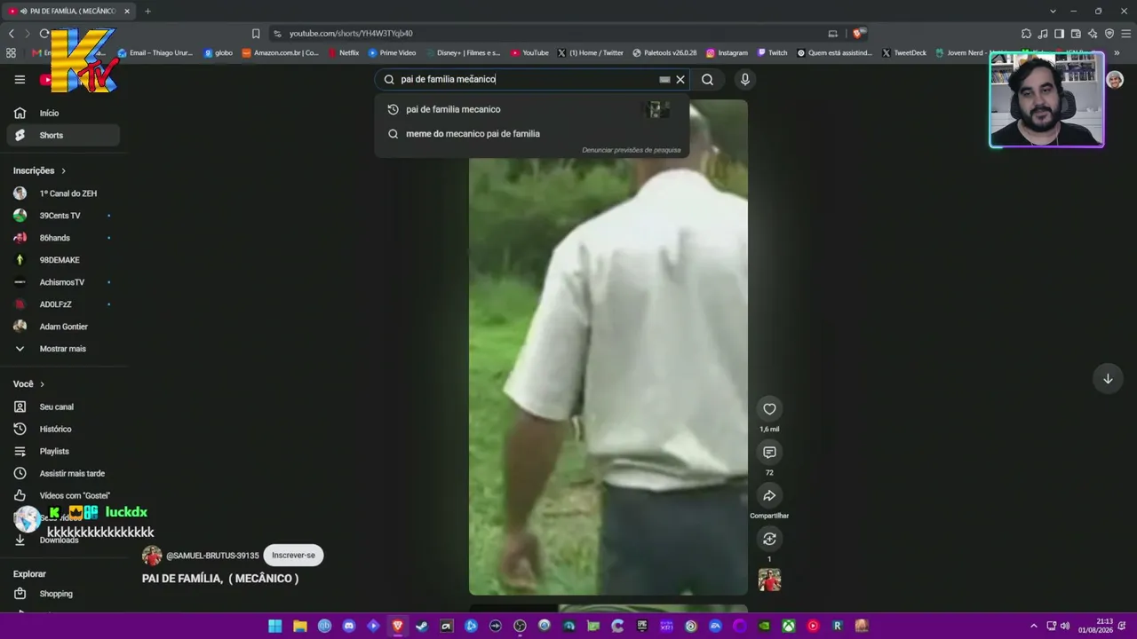Open Discord from the taskbar
Viewport: 1137px width, 639px height.
[x=349, y=626]
